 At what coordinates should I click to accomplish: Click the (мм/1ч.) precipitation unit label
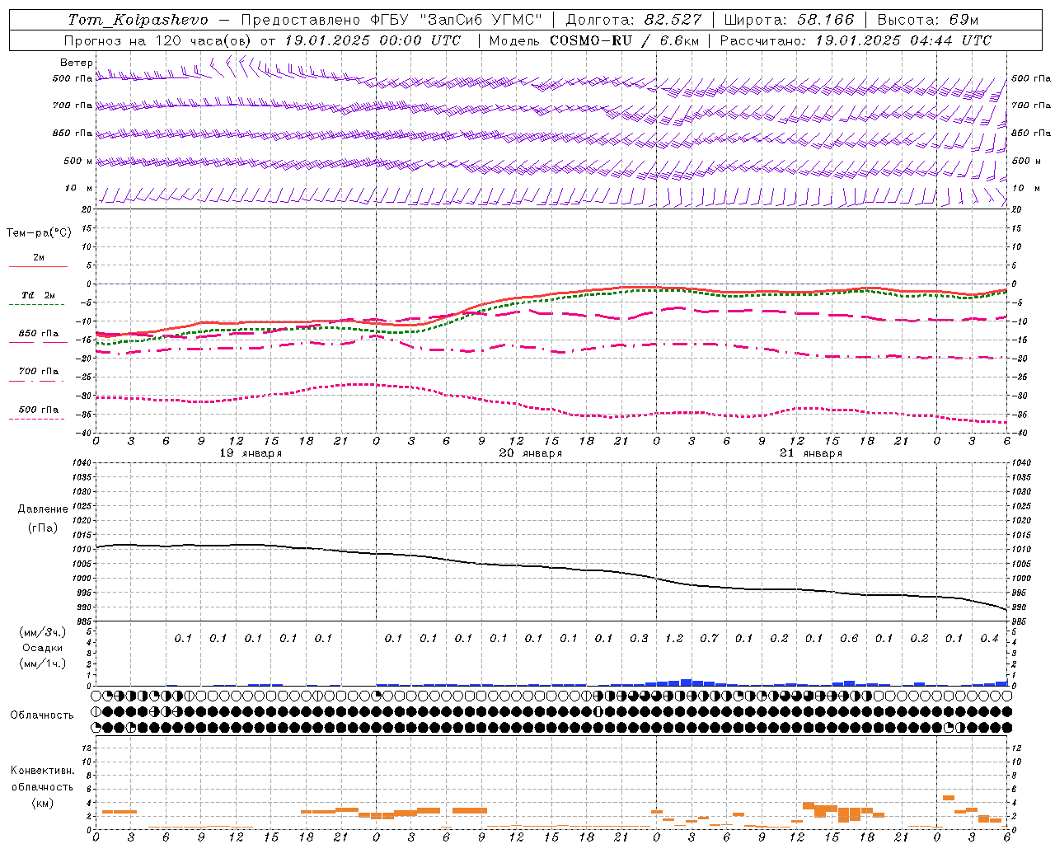tap(43, 663)
